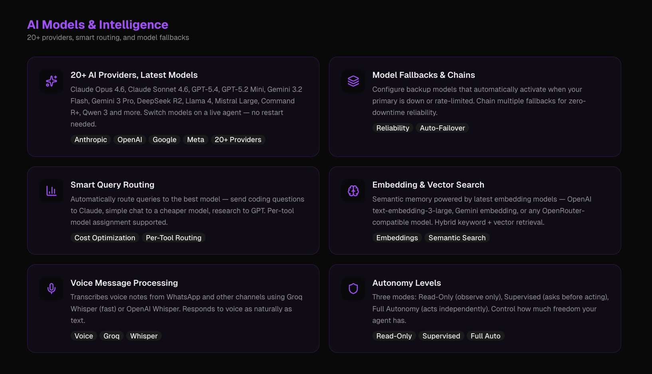Click the shield icon for Autonomy Levels
The image size is (652, 374).
point(353,289)
